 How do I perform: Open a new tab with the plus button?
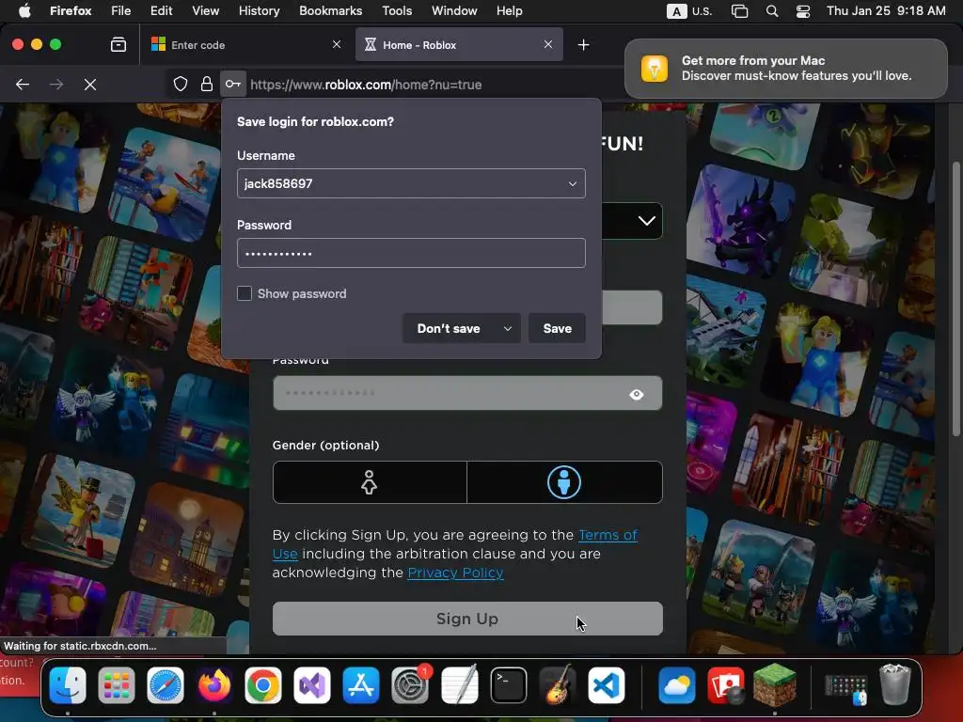pos(583,44)
